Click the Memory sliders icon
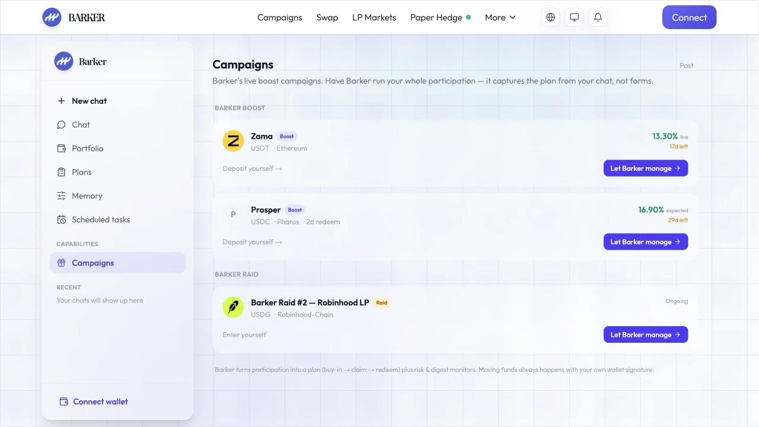The image size is (759, 427). pos(61,196)
